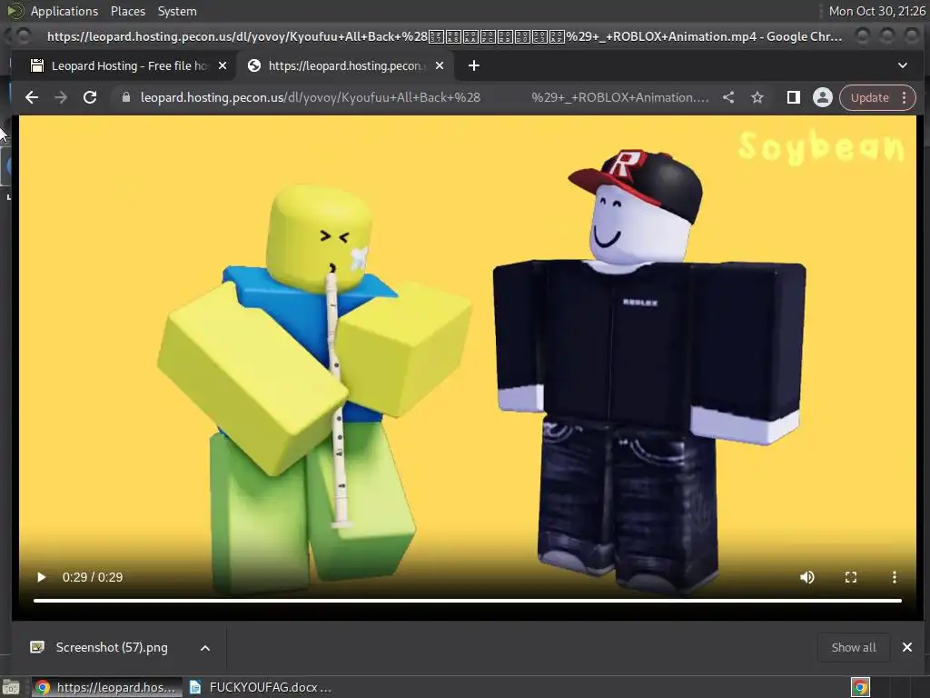The height and width of the screenshot is (698, 930).
Task: Play the video from the controls
Action: [x=41, y=577]
